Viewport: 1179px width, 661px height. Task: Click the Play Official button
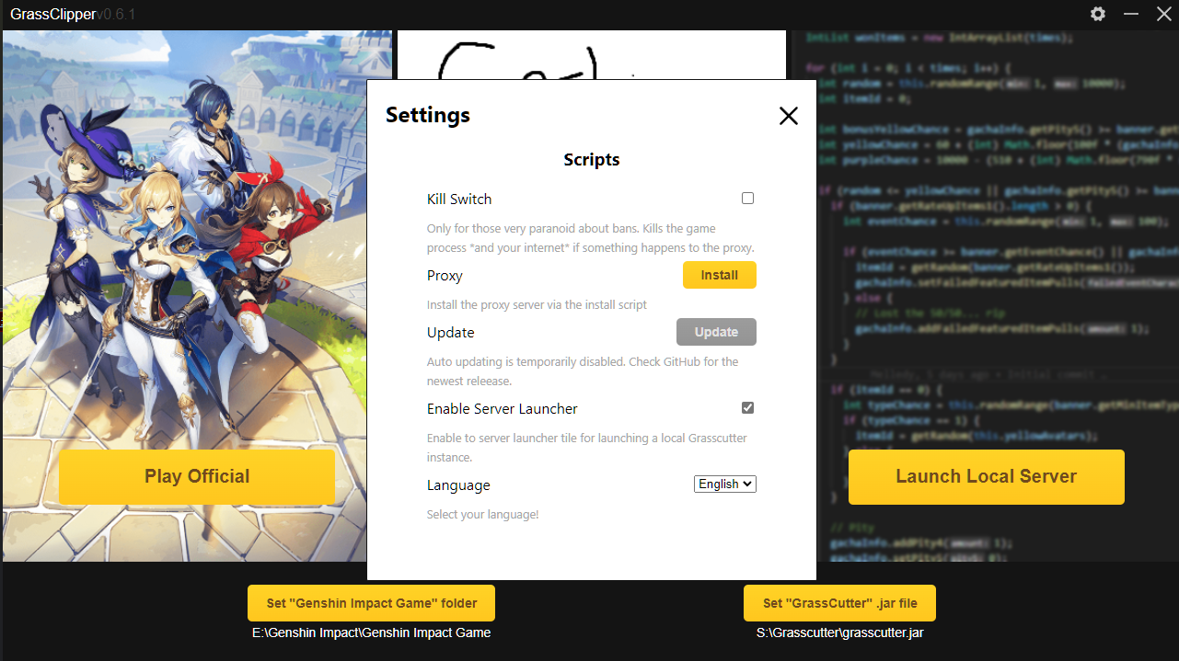197,476
